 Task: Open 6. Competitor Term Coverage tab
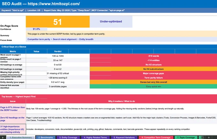tap(156, 137)
